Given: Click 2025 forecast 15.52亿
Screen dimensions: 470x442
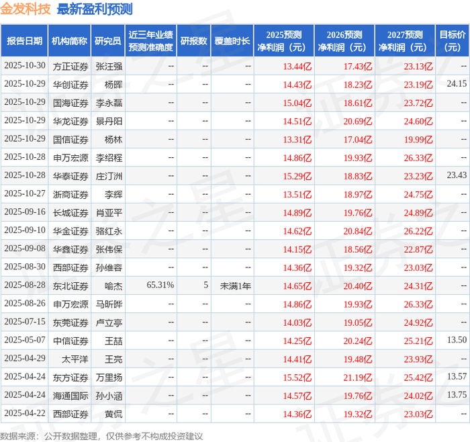Looking at the screenshot, I should [297, 378].
